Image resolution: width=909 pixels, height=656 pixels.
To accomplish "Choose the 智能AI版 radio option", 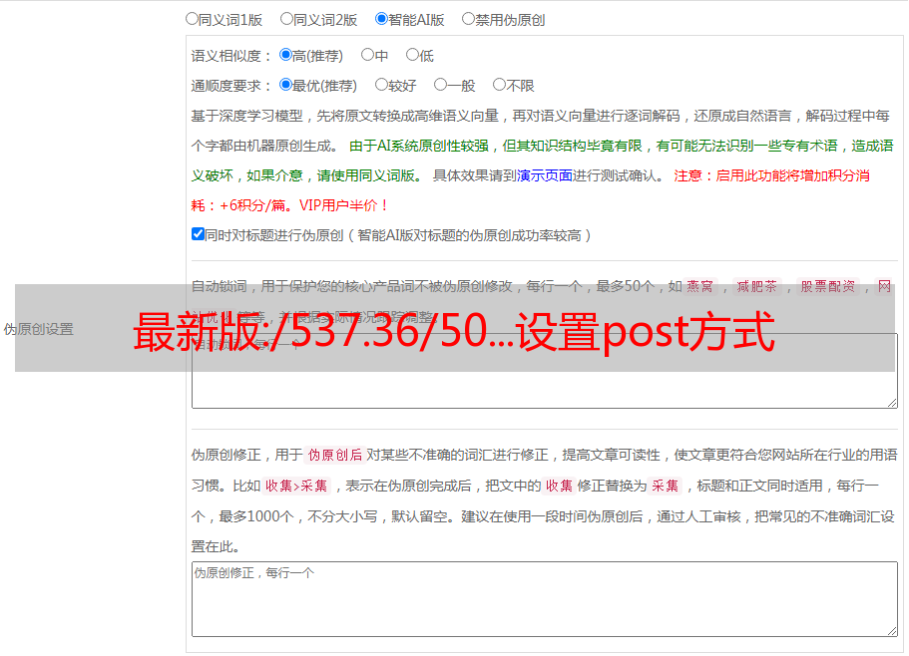I will (381, 19).
